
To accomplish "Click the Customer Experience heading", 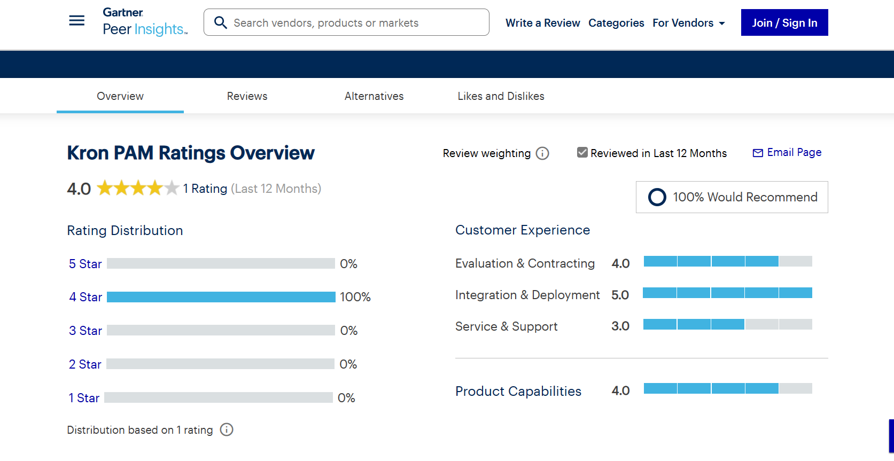I will (x=523, y=230).
